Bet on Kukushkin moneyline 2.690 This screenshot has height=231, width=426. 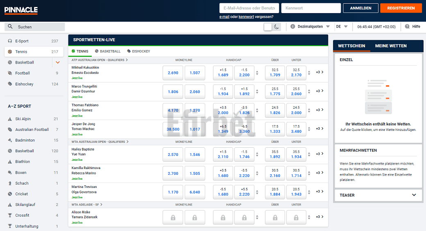coord(173,73)
